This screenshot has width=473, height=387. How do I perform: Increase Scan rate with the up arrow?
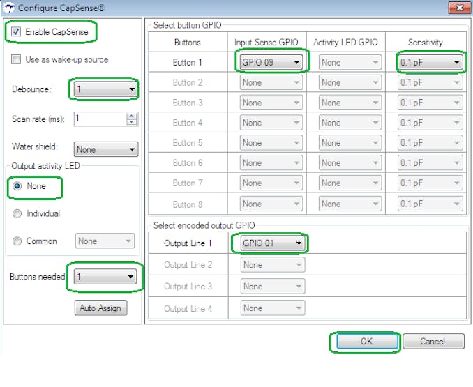(132, 116)
